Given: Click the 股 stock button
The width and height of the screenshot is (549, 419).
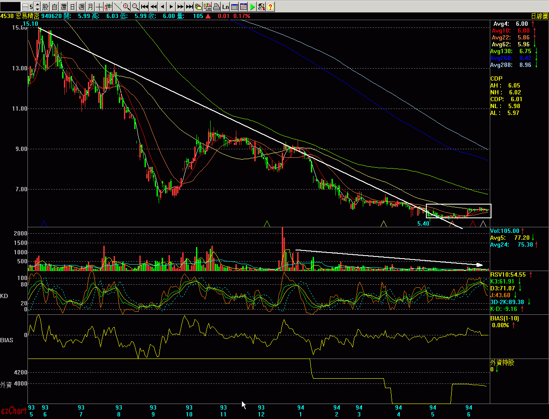Looking at the screenshot, I should pos(45,7).
